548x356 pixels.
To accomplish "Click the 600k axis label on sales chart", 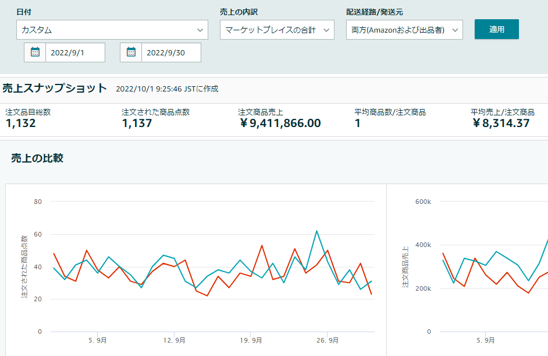I will pos(423,202).
